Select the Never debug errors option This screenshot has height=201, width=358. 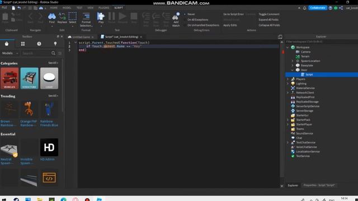point(191,14)
